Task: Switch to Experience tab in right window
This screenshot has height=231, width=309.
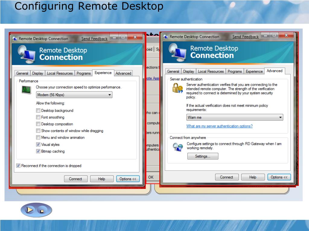Action: point(254,71)
